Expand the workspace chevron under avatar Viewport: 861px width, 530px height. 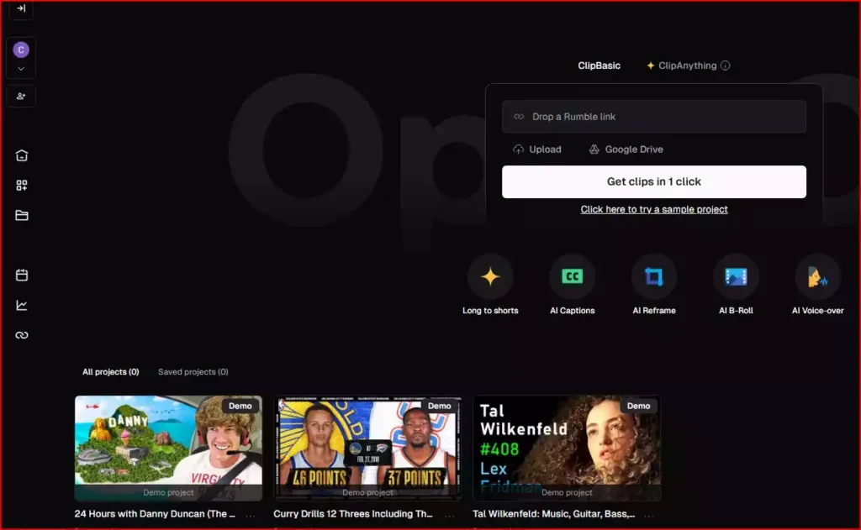(x=21, y=69)
